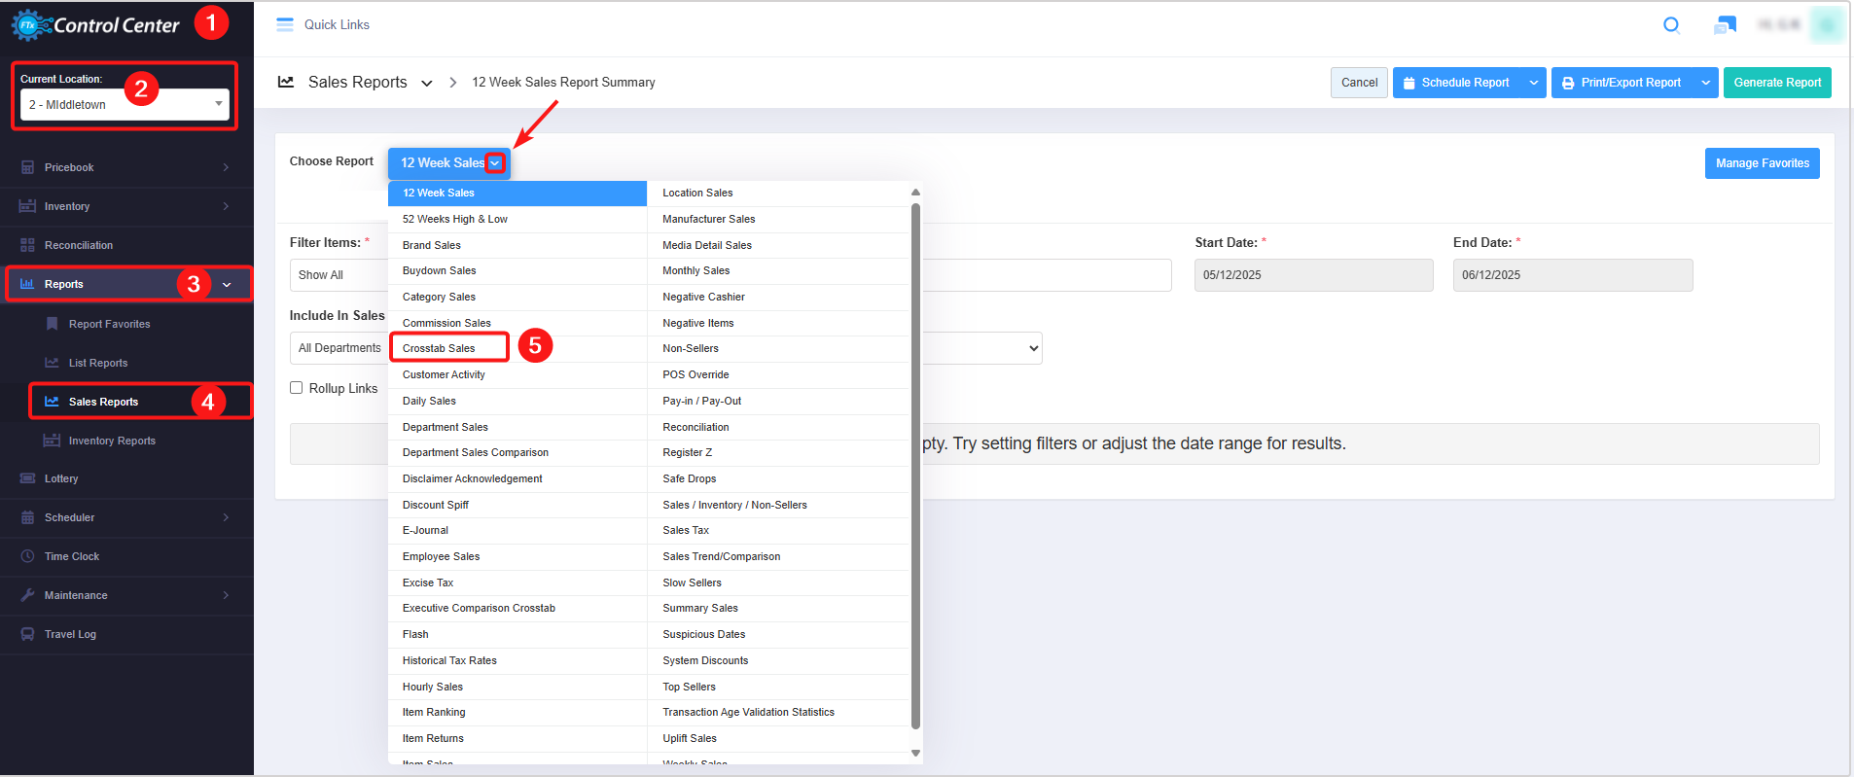Open the Current Location dropdown
The image size is (1854, 777).
click(125, 104)
